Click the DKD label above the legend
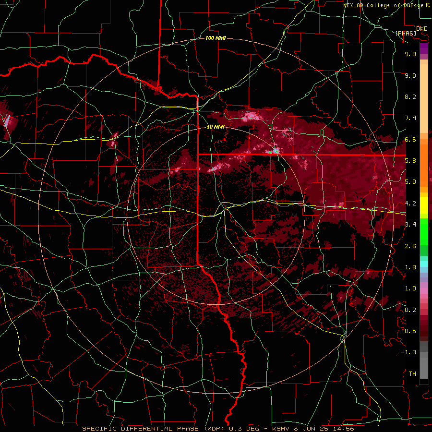 point(422,29)
